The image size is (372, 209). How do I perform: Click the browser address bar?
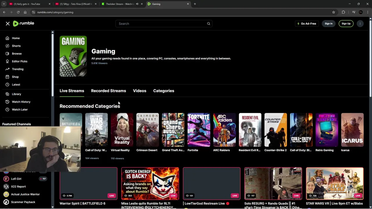coord(180,12)
